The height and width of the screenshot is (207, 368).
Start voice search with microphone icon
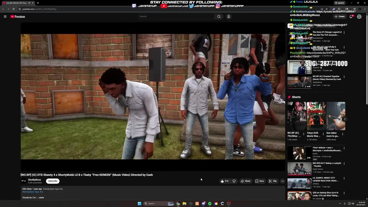click(x=229, y=16)
